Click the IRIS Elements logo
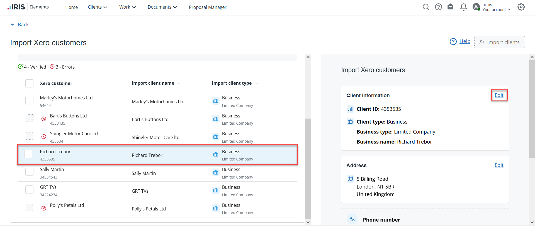535x226 pixels. [28, 7]
